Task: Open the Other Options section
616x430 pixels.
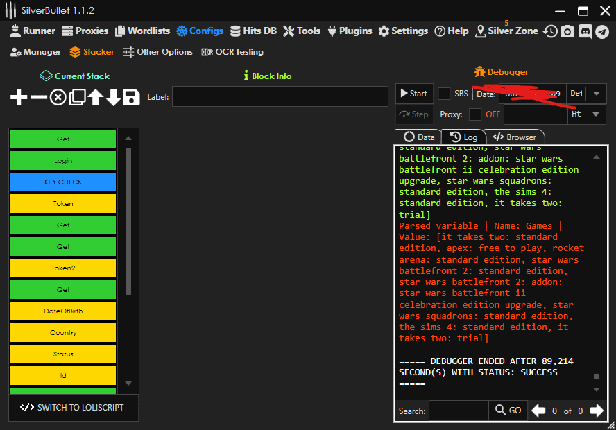Action: (157, 52)
